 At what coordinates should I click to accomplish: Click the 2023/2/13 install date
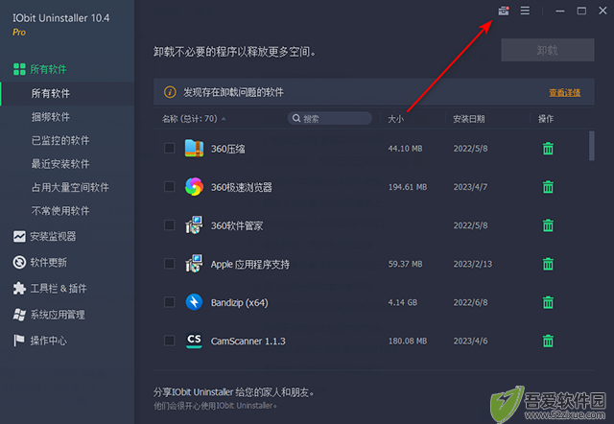[473, 264]
